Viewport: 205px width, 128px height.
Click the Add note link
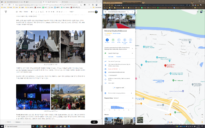coord(111,57)
